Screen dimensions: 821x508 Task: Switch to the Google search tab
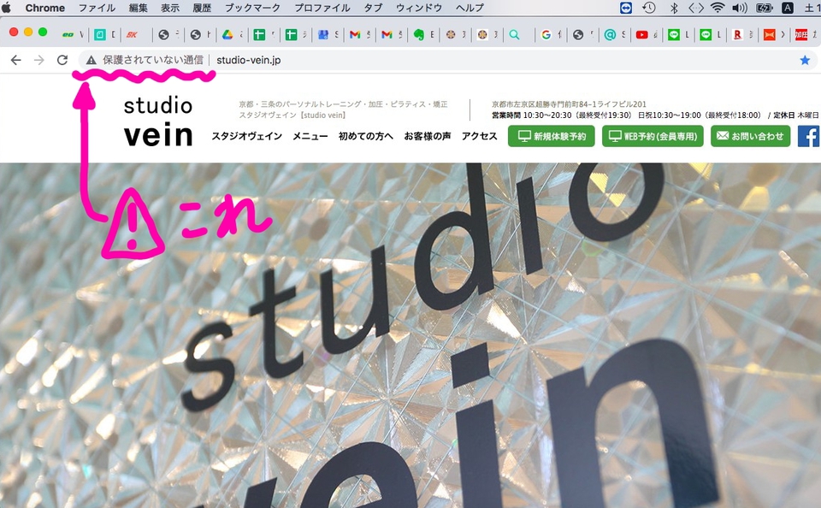[546, 34]
